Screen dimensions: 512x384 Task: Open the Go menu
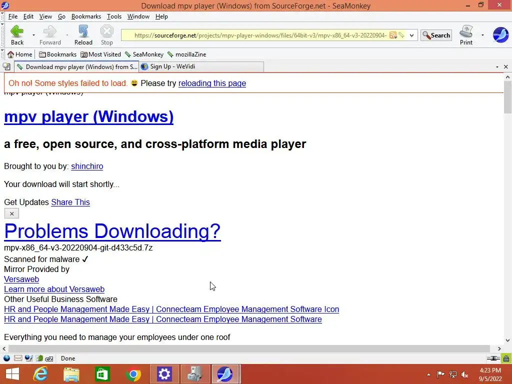tap(61, 16)
